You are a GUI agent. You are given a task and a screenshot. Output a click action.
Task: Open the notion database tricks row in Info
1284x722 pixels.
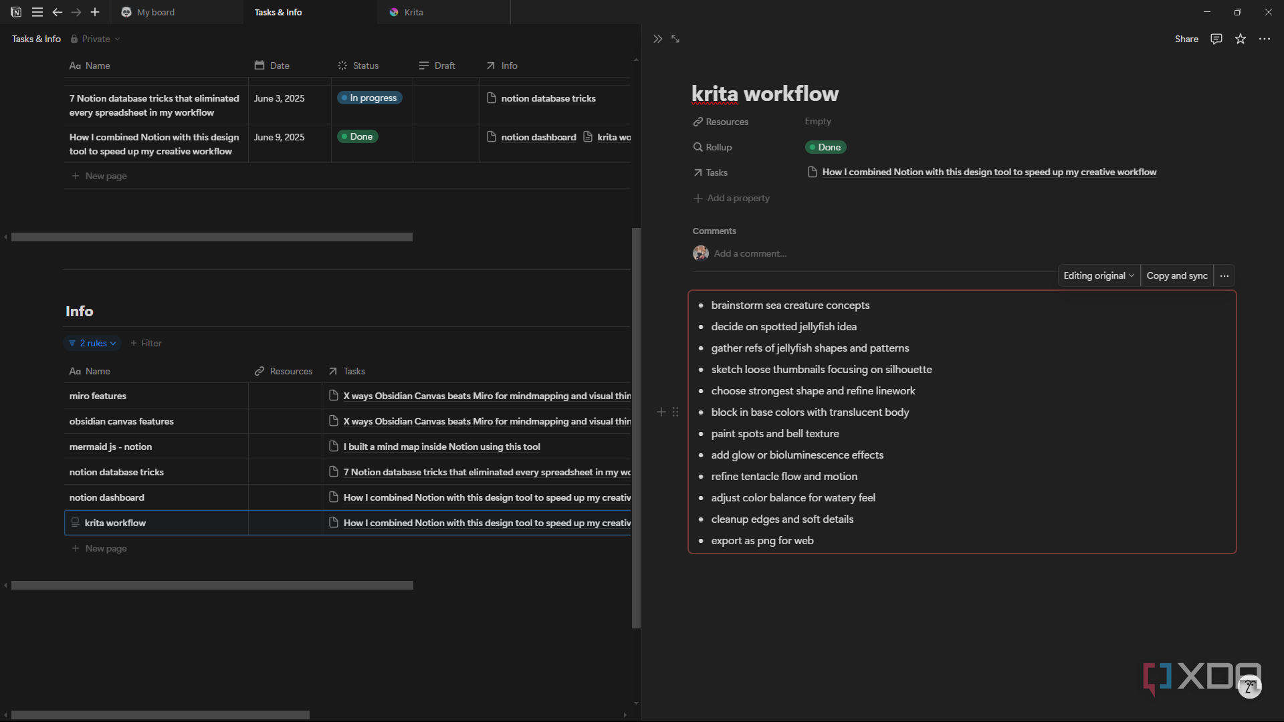pos(116,472)
